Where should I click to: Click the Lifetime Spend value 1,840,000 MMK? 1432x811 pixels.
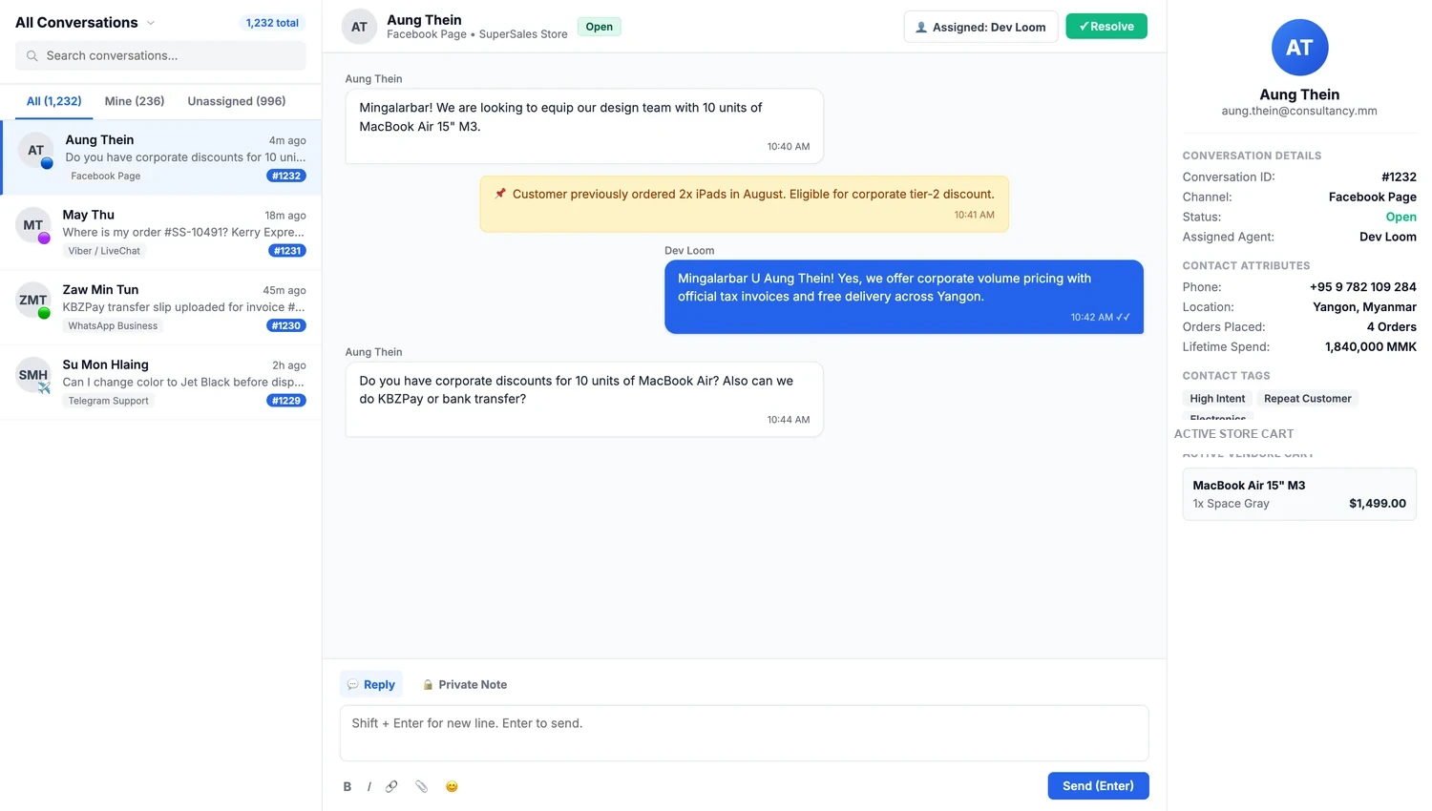click(1370, 346)
